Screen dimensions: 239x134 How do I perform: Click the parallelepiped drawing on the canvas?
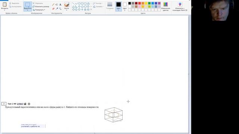coord(114,115)
